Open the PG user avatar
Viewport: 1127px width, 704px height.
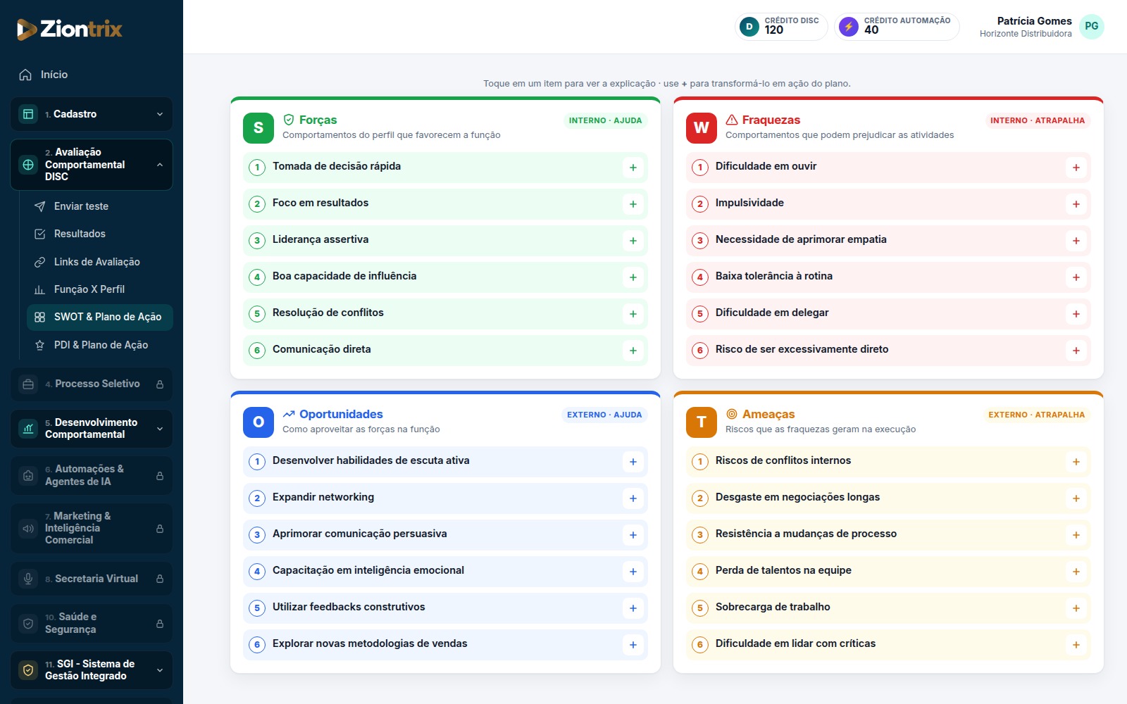tap(1091, 26)
